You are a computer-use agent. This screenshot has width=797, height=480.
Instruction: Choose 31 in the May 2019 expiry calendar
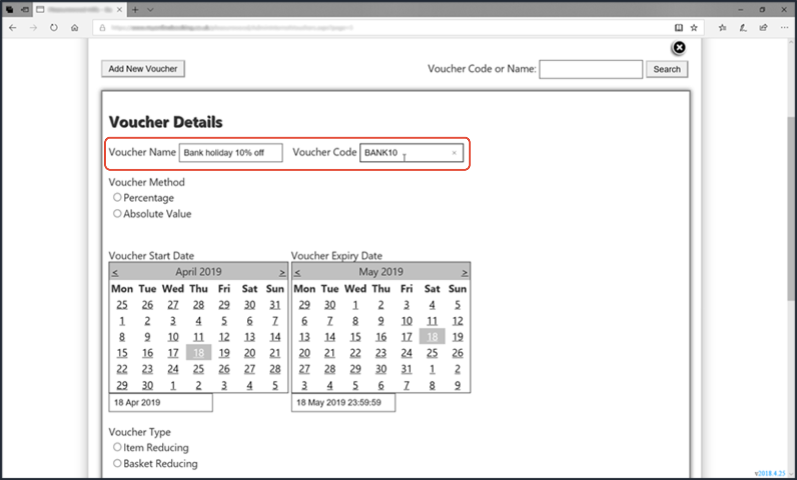point(406,369)
